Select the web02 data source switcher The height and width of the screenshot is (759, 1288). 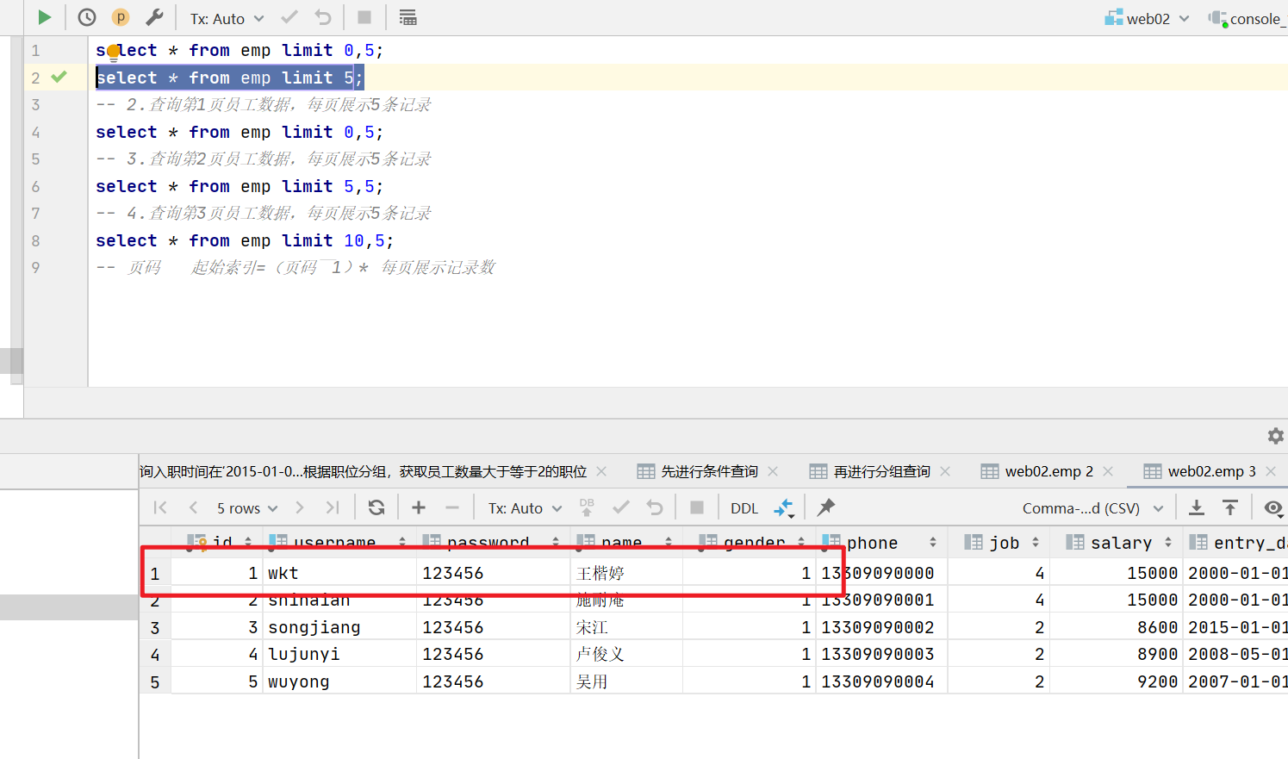[1147, 18]
